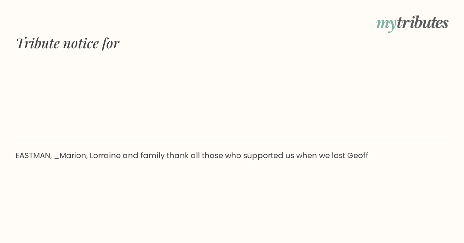Click the name "Lorraine" in the notice
Screen dimensions: 464x243
pos(105,155)
